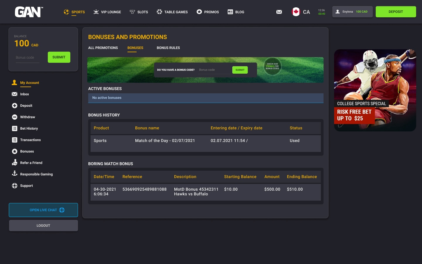The height and width of the screenshot is (264, 422).
Task: Open Bet History list icon
Action: 14,128
